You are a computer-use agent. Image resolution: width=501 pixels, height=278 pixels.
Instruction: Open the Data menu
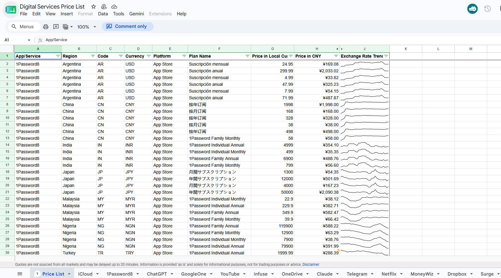coord(103,14)
